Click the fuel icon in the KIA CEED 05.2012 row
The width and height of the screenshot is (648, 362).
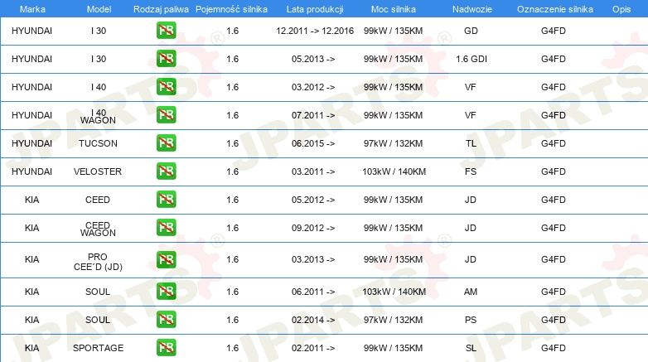coord(166,199)
